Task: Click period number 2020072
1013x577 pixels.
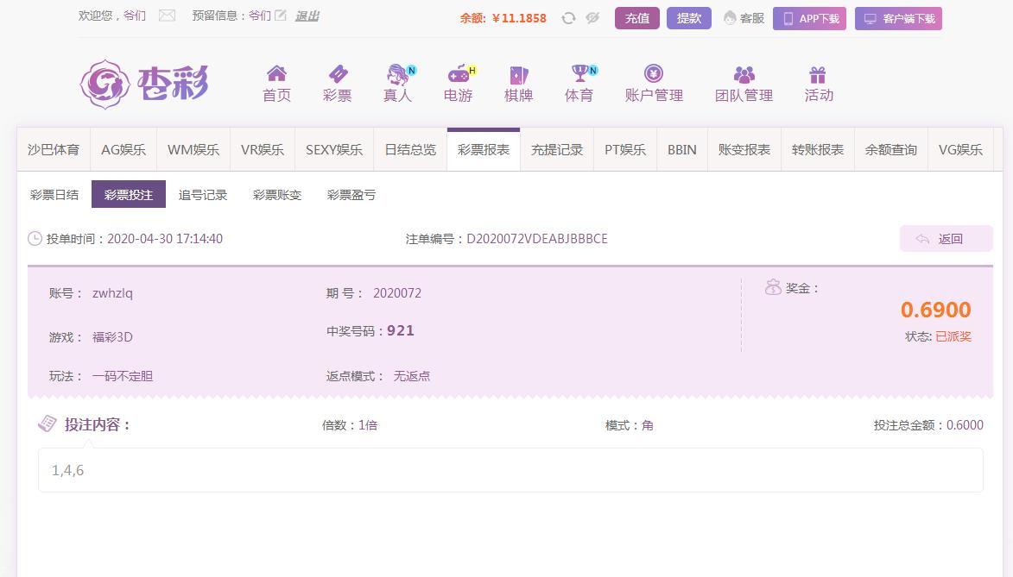Action: point(397,293)
